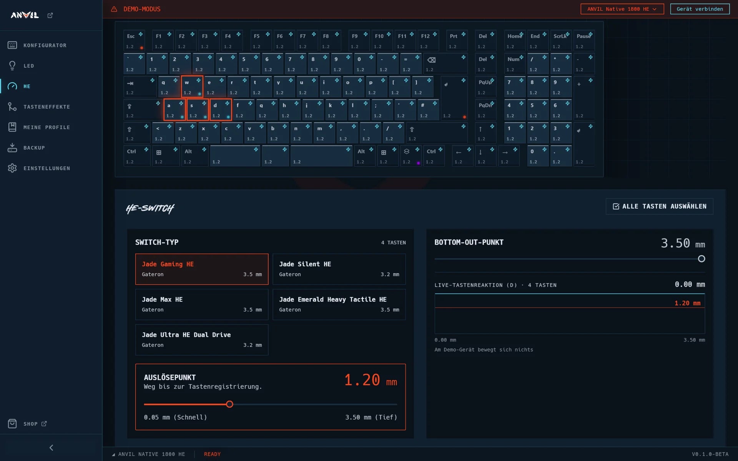Deselect the highlighted W key
Screen dimensions: 738x461
tap(192, 87)
